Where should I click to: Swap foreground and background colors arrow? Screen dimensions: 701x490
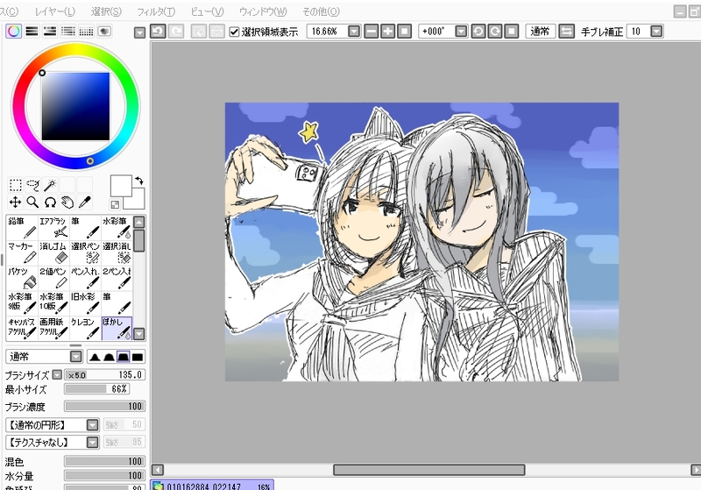(x=139, y=181)
